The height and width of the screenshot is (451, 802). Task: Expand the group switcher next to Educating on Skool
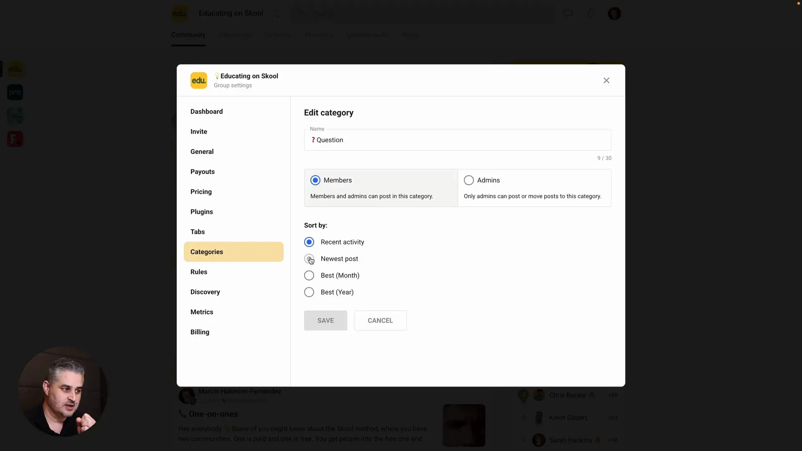(x=277, y=13)
